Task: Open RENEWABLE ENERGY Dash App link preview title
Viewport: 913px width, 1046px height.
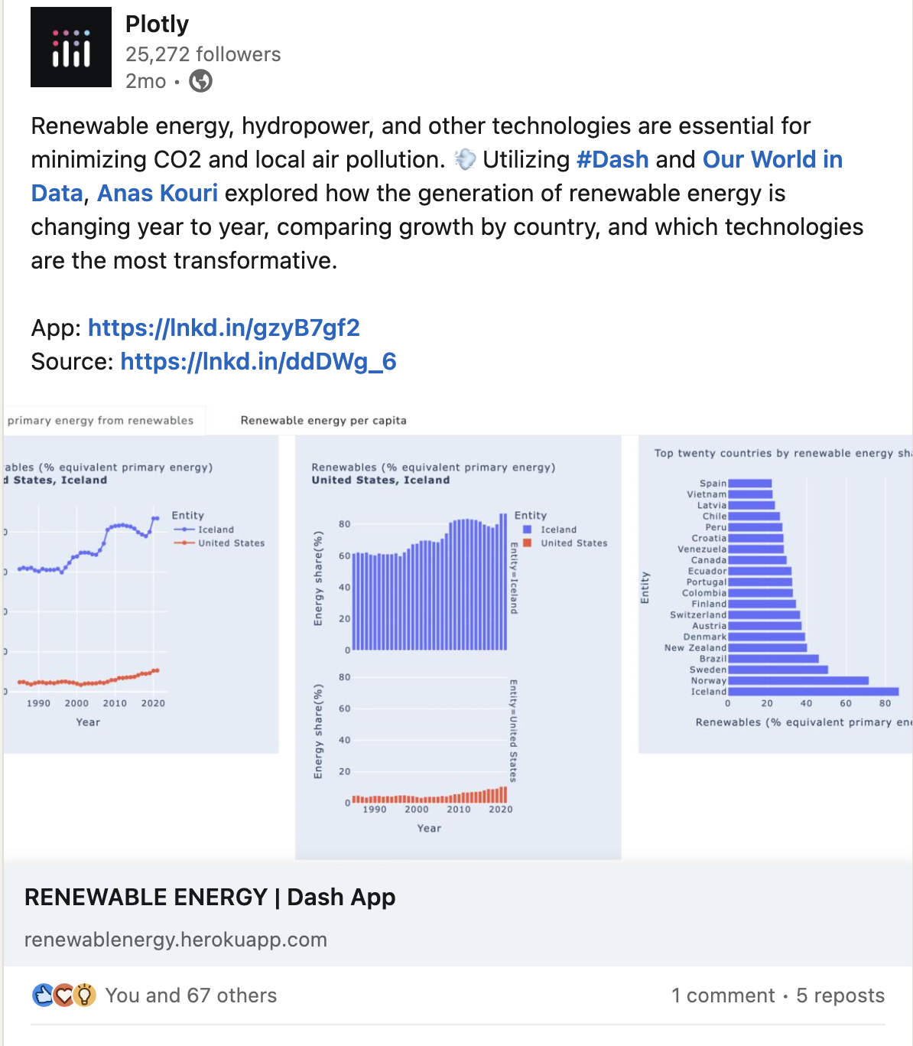Action: (x=210, y=897)
